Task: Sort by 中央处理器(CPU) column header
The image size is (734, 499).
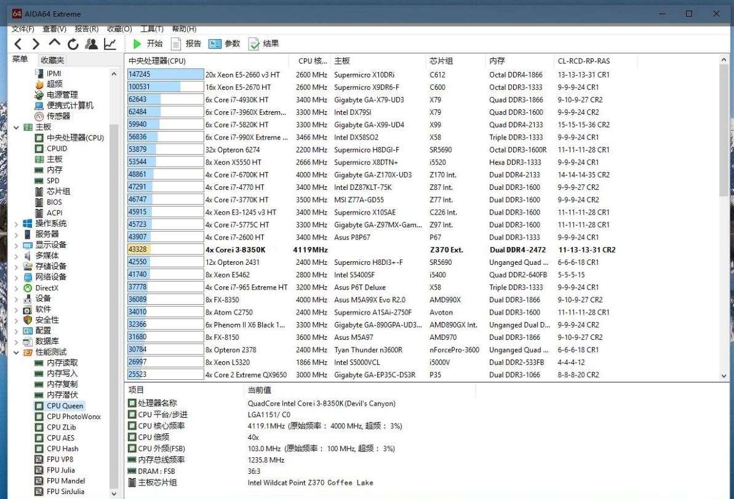Action: (x=206, y=61)
